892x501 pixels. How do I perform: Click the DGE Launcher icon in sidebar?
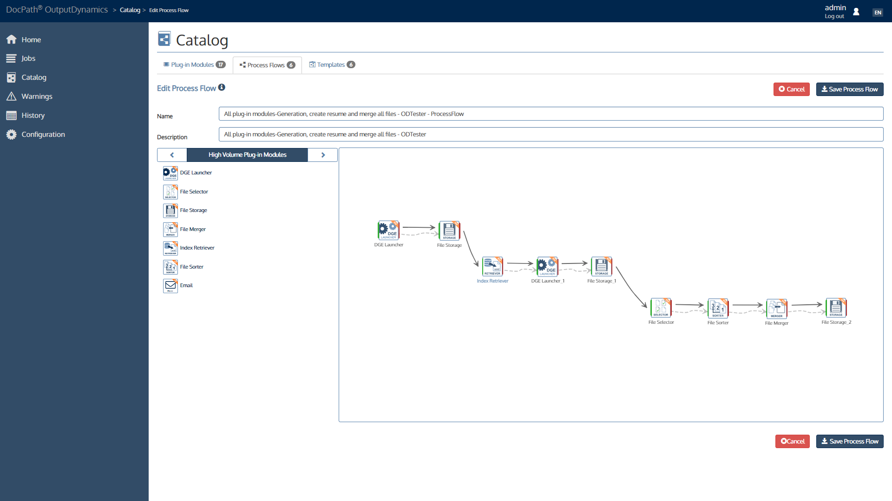click(171, 173)
